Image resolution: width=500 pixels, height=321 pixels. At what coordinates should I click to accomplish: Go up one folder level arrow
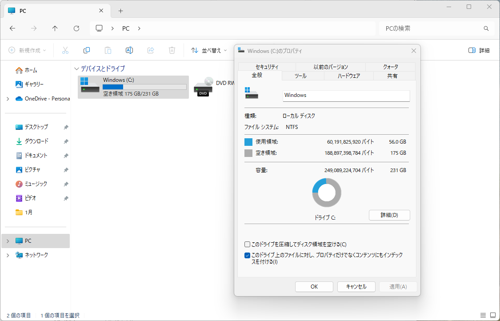55,28
